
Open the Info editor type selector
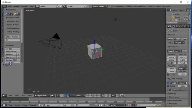point(4,6)
